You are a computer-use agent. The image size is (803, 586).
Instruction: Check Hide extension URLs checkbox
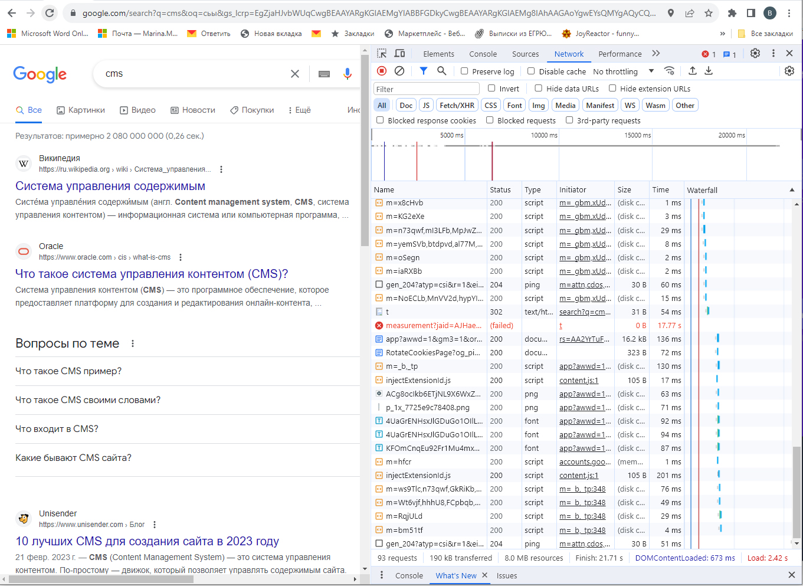coord(612,89)
